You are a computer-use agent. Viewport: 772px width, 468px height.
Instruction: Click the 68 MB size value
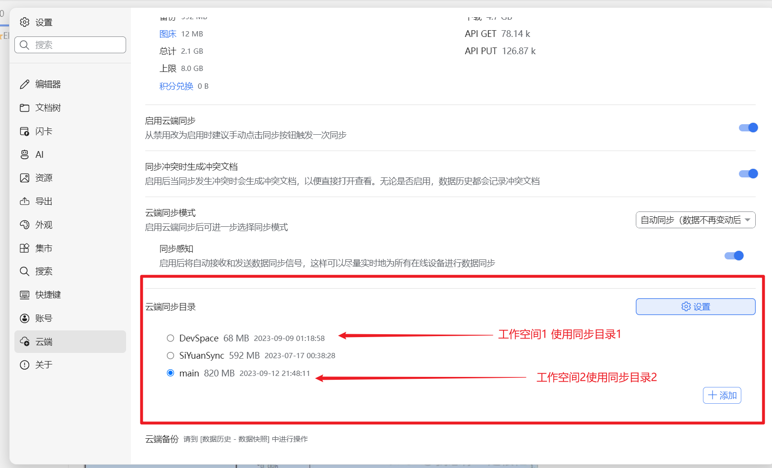[x=236, y=339]
